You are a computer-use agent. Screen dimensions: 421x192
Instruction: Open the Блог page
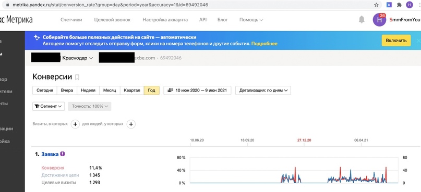tap(223, 20)
